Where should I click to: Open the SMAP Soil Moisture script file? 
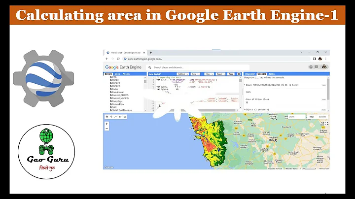[x=121, y=110]
